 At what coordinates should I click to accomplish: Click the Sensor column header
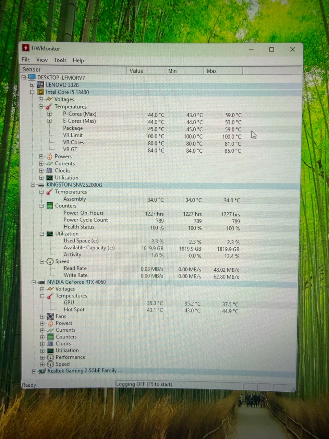pyautogui.click(x=74, y=70)
